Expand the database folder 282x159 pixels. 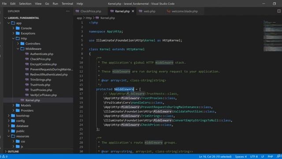(x=9, y=126)
